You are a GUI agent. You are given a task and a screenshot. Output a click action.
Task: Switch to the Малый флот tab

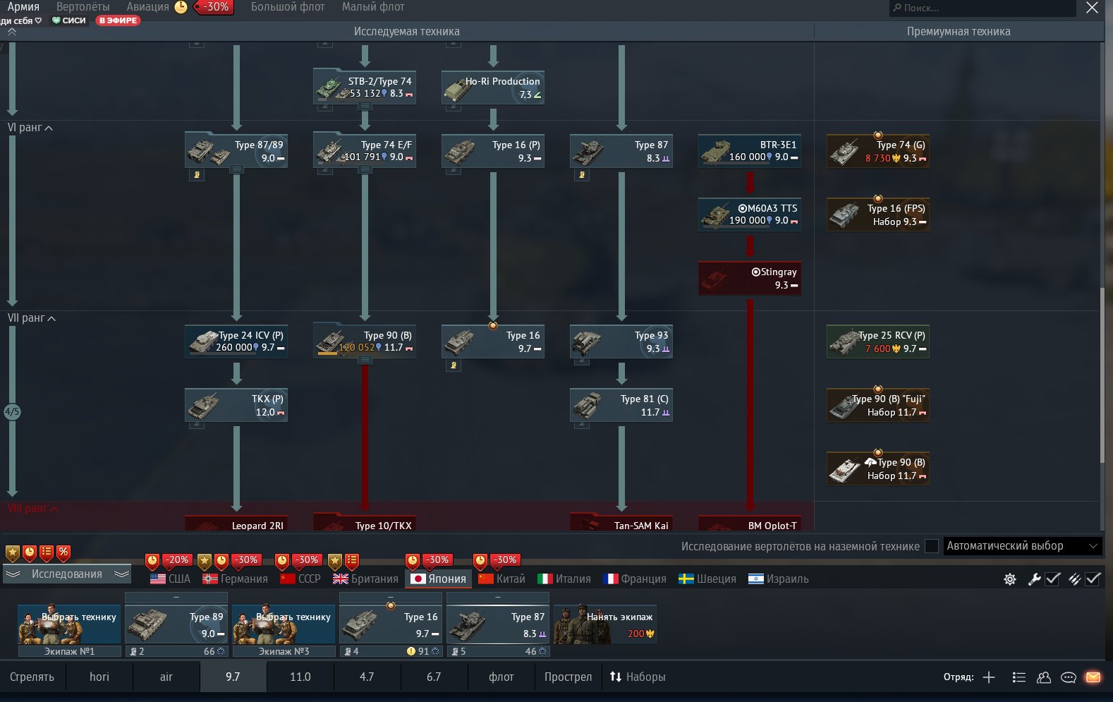(373, 7)
